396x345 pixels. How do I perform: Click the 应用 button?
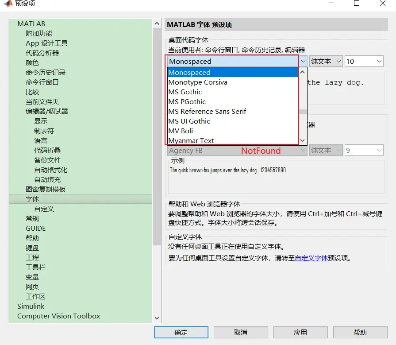coord(300,332)
